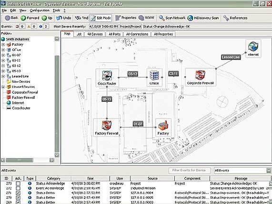Click the Back toolbar button
This screenshot has width=272, height=204.
11,18
